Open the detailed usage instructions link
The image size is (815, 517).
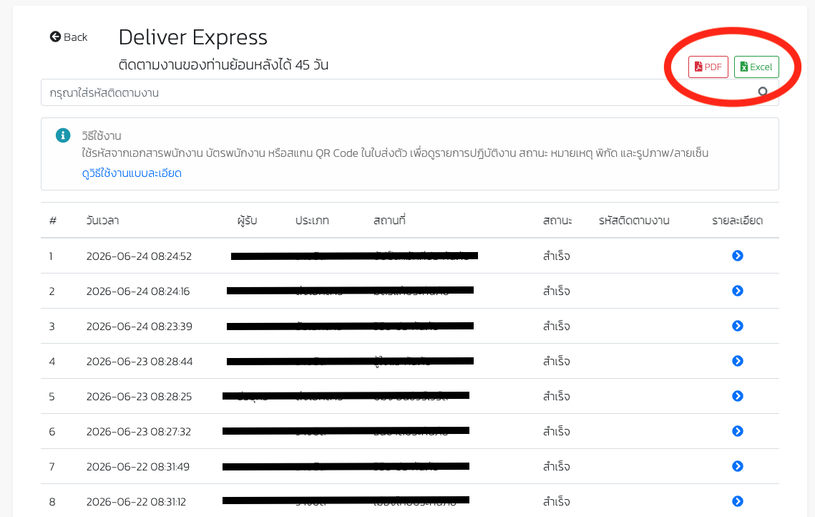tap(132, 173)
